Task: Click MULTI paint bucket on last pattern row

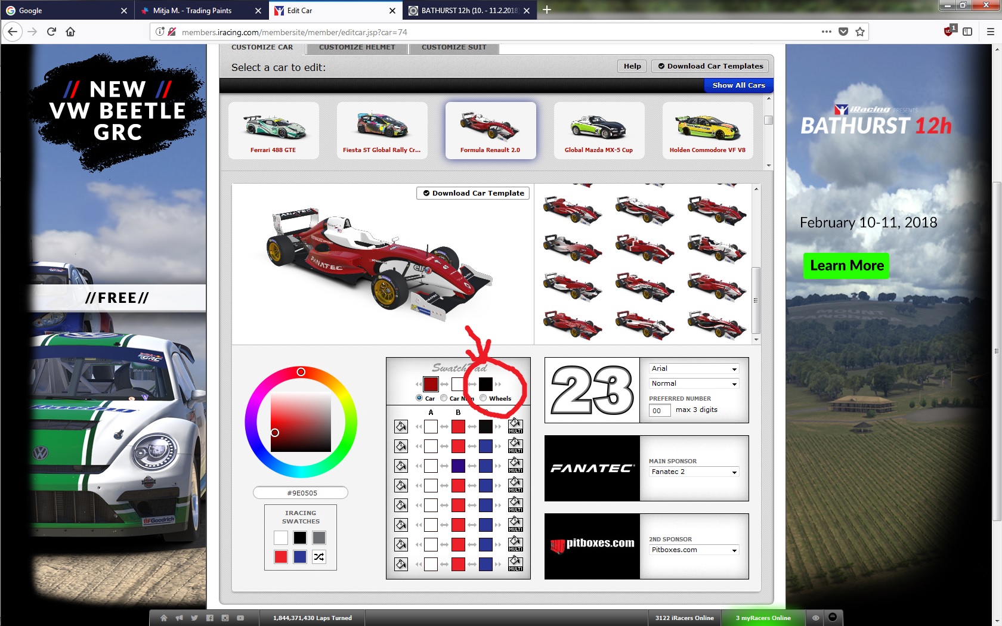Action: tap(515, 564)
